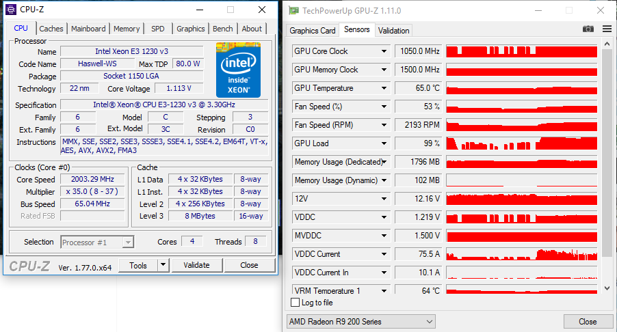The height and width of the screenshot is (332, 617).
Task: Open AMD Radeon R9 200 Series selector
Action: [361, 321]
